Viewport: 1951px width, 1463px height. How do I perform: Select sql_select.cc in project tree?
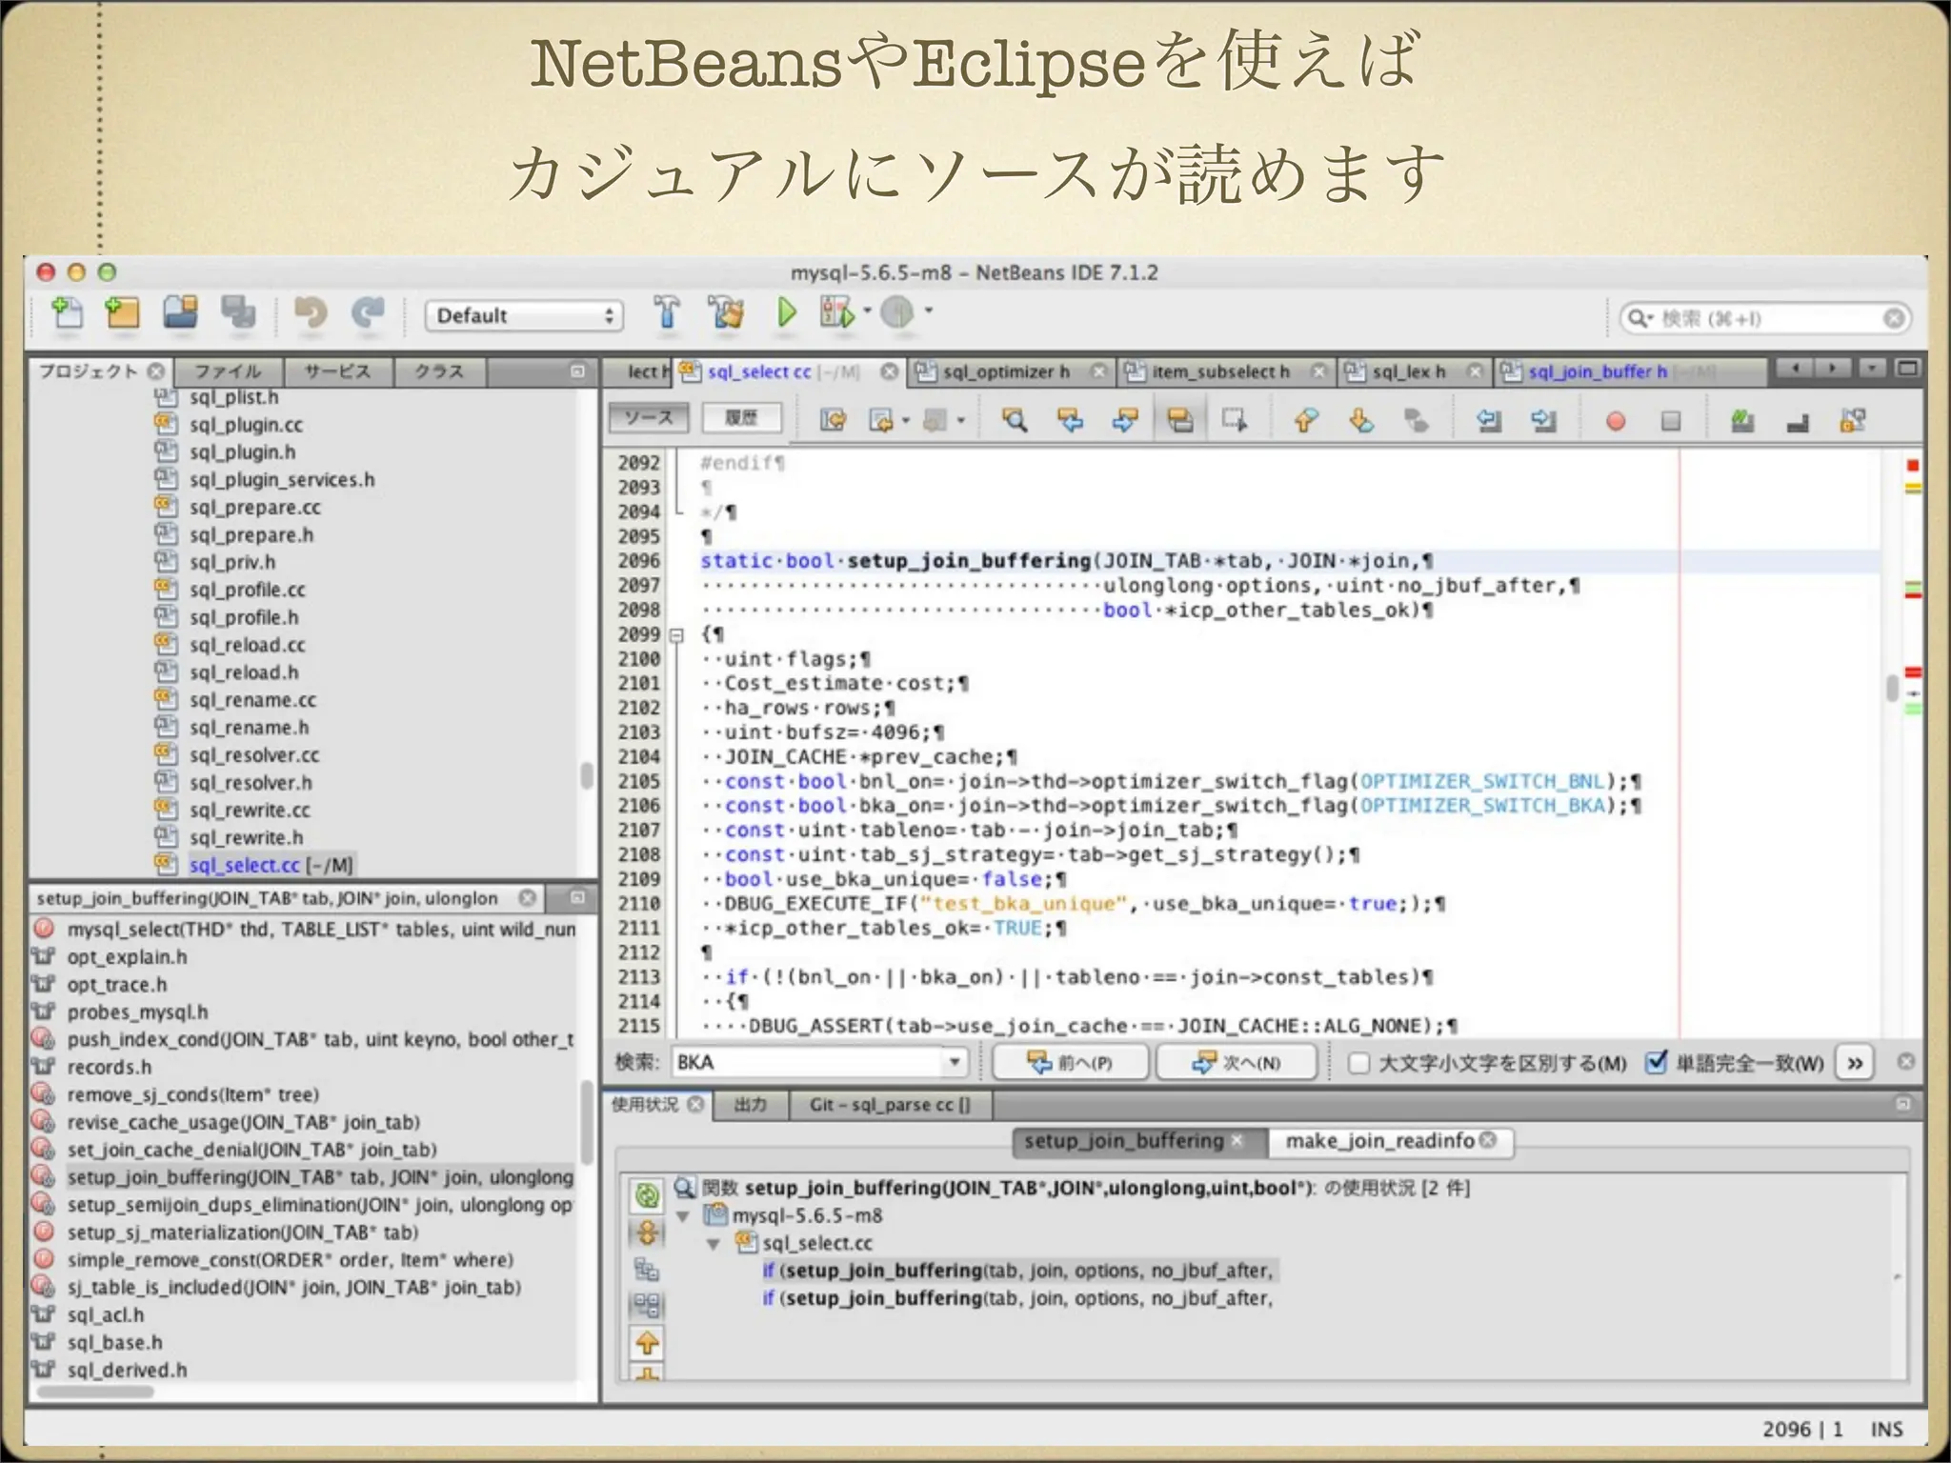click(x=271, y=865)
